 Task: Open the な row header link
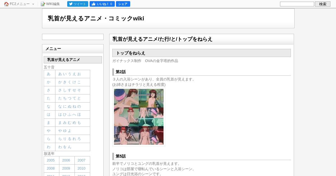pyautogui.click(x=49, y=106)
